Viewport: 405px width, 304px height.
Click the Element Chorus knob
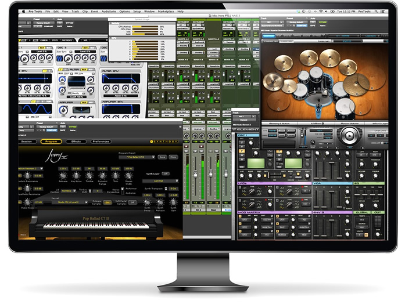[x=375, y=176]
